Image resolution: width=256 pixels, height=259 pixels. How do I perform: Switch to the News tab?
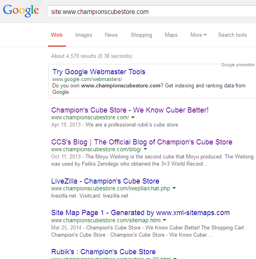tap(111, 35)
